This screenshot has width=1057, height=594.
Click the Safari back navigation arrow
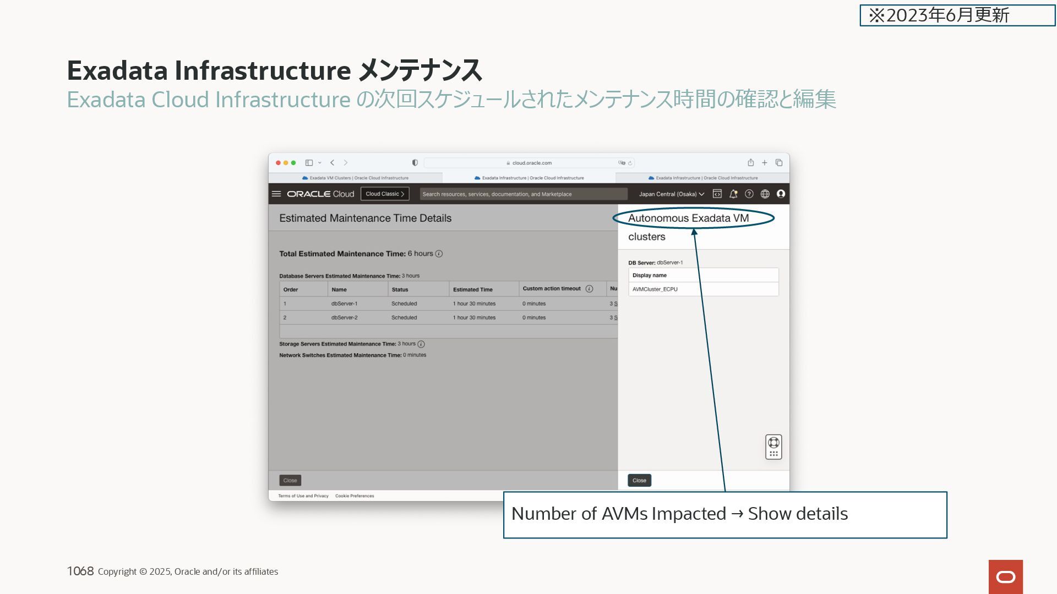[x=333, y=163]
